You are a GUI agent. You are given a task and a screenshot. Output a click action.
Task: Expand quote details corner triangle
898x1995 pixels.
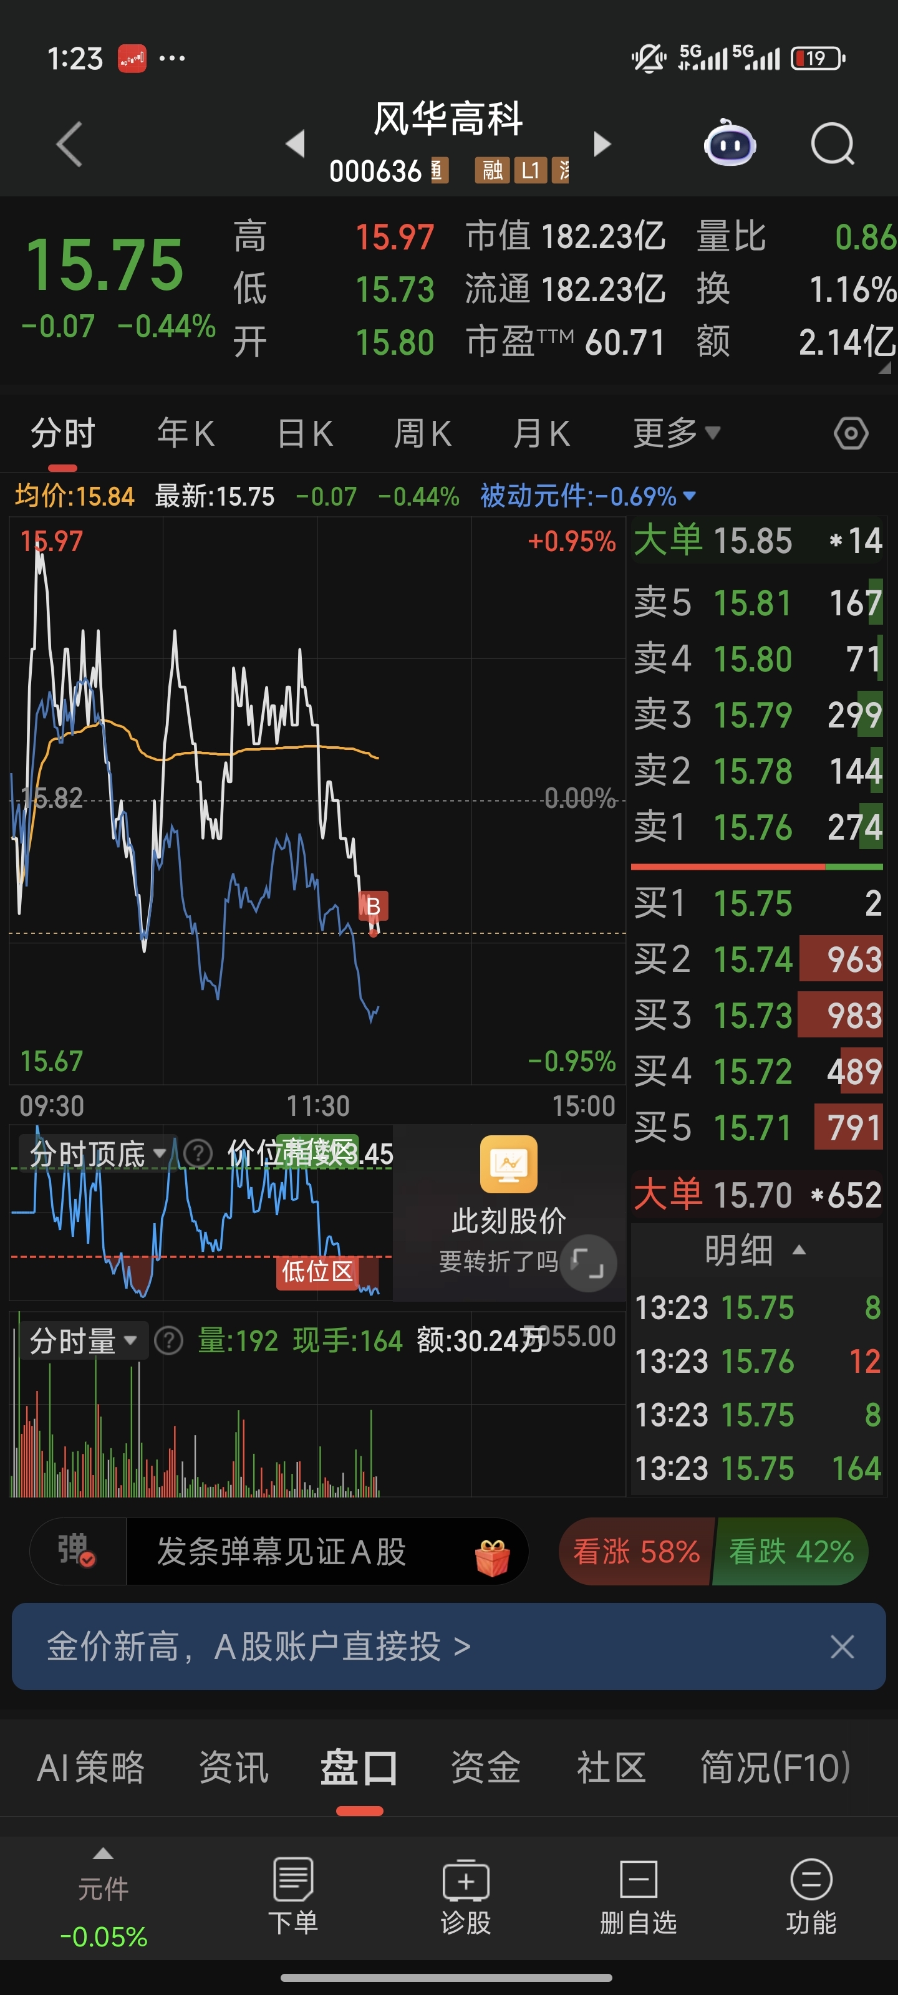pyautogui.click(x=884, y=368)
